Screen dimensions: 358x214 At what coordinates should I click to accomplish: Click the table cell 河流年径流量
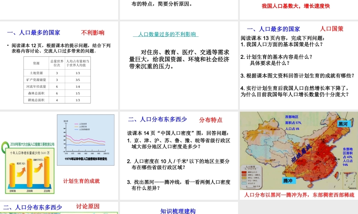[36, 86]
